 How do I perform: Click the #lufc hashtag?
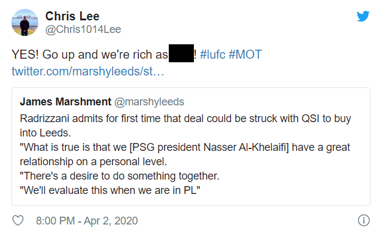coord(212,55)
